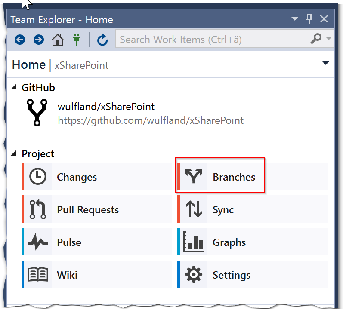Show the Pulse view
This screenshot has width=343, height=313.
pyautogui.click(x=69, y=242)
